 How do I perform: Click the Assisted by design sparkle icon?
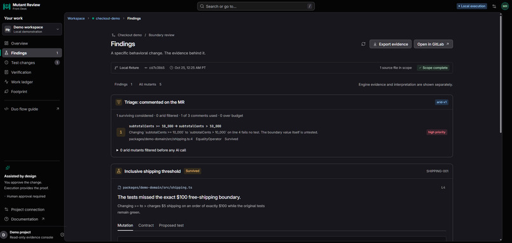(8, 168)
